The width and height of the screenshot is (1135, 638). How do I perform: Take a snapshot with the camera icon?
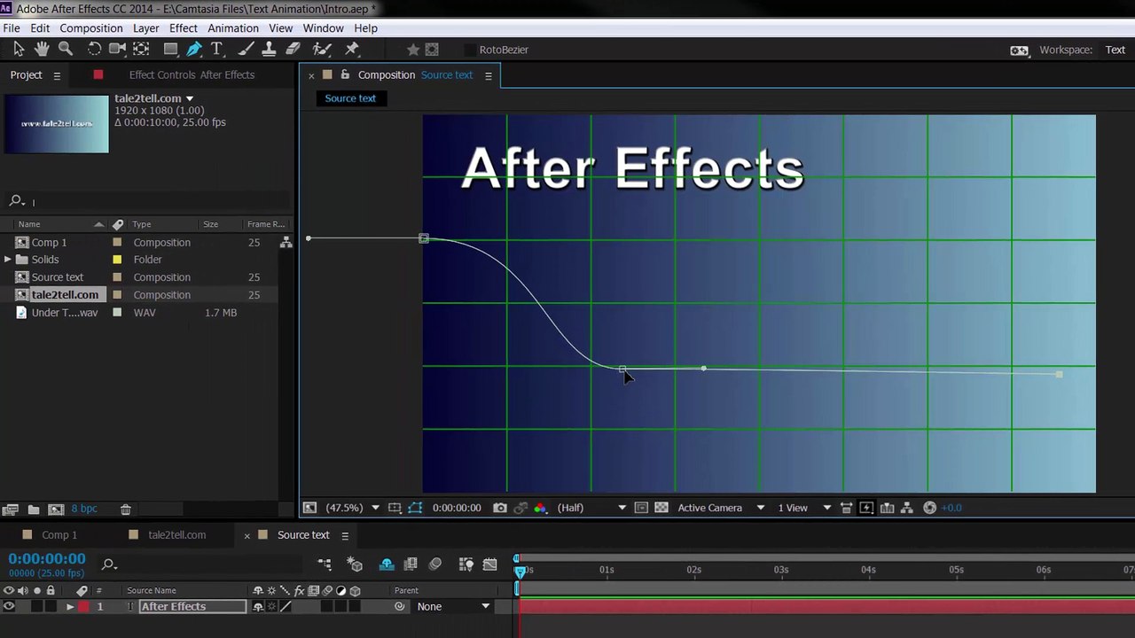tap(500, 508)
